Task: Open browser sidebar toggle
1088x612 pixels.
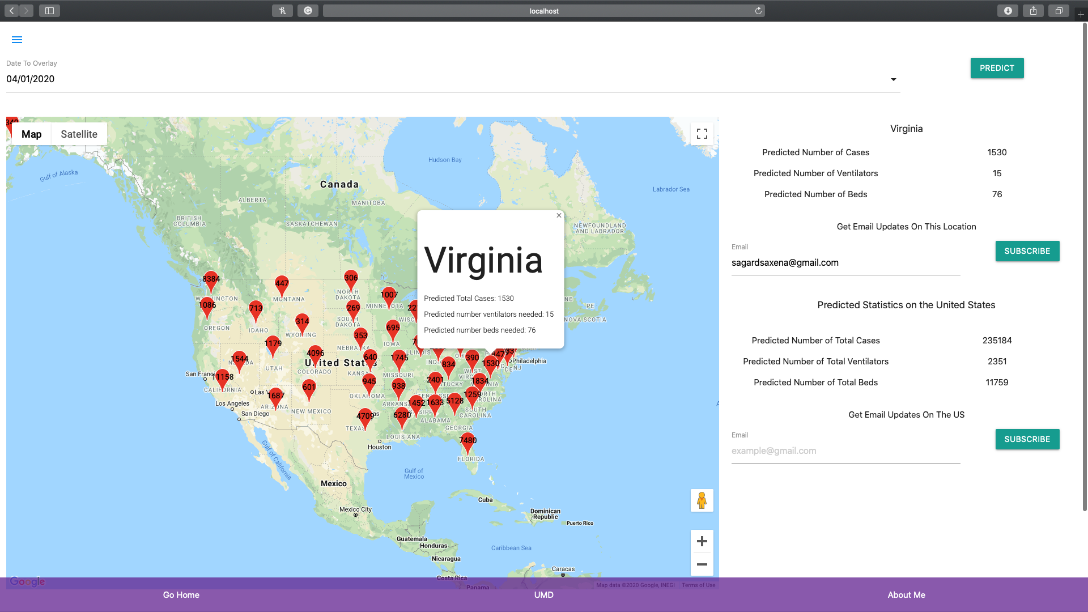Action: point(49,11)
